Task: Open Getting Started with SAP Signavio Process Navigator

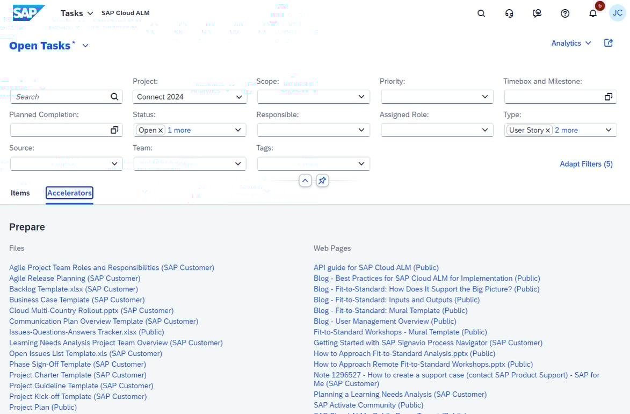Action: 428,343
